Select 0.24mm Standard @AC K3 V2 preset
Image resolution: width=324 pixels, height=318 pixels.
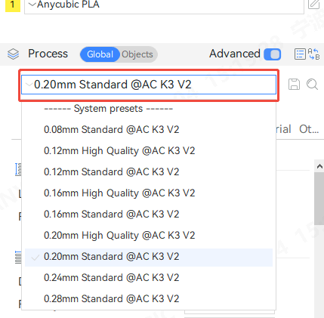pos(149,278)
